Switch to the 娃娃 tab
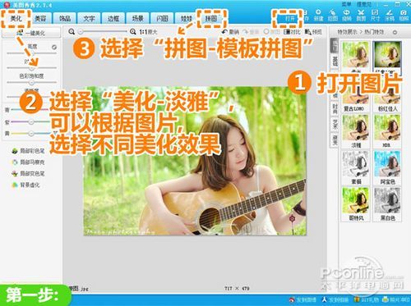 coord(186,19)
